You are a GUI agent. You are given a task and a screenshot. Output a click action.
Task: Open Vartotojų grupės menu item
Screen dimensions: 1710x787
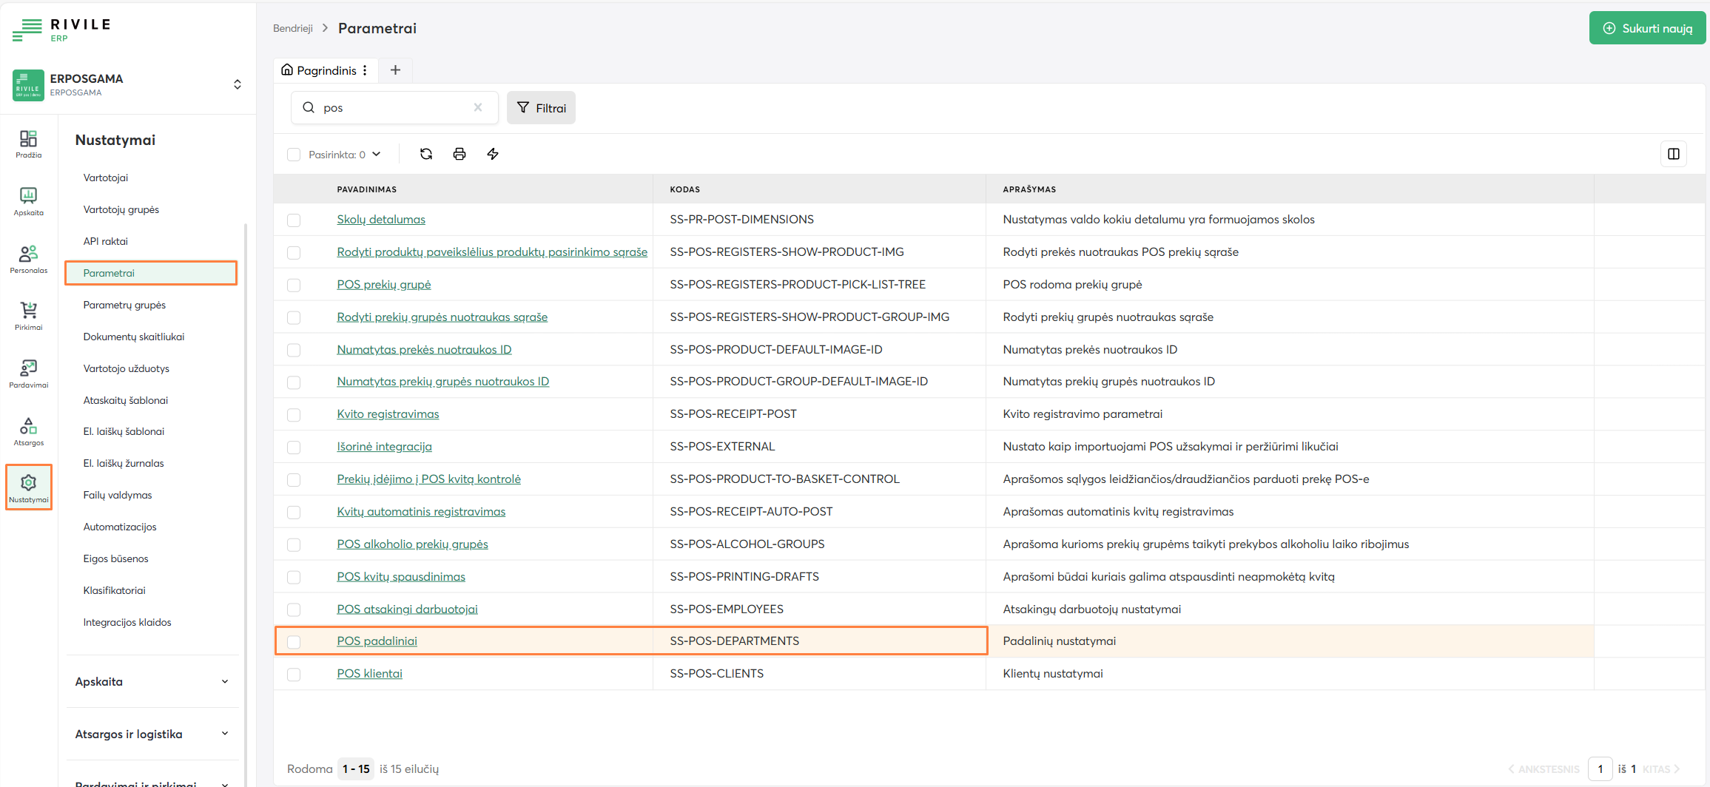click(121, 209)
